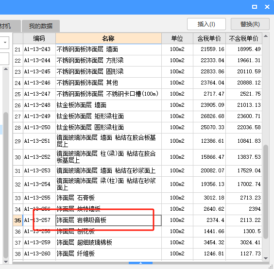Click price cell 23764.04
This screenshot has height=269, width=274.
click(x=209, y=83)
